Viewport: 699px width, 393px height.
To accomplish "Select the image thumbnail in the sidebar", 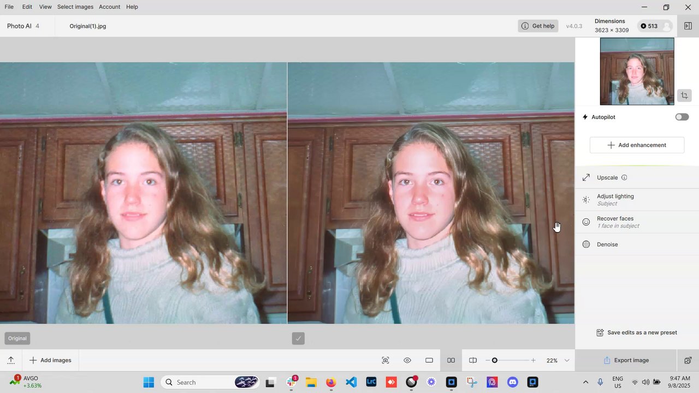I will click(637, 71).
